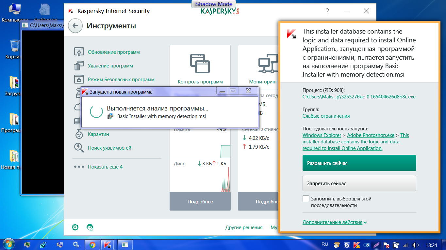Open the Поиск уязвимостей tool
The width and height of the screenshot is (446, 250).
[109, 148]
